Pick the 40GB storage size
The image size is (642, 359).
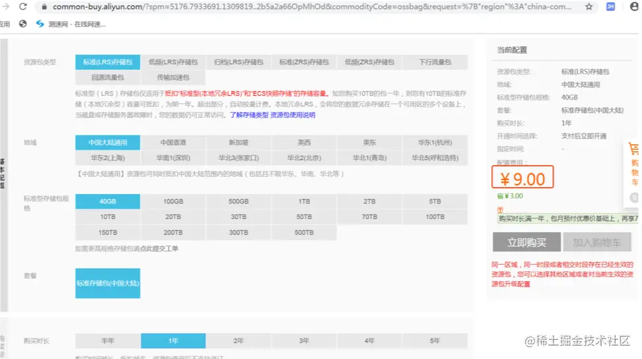pyautogui.click(x=108, y=201)
